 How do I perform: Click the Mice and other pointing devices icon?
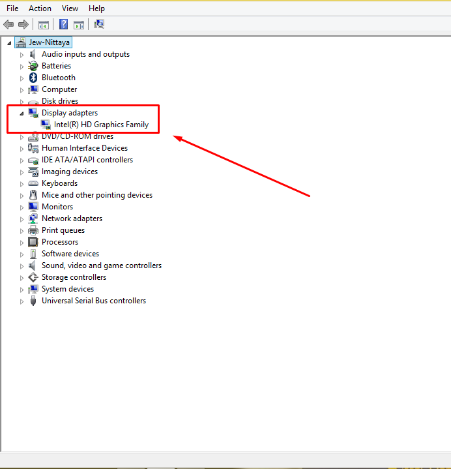pos(33,195)
